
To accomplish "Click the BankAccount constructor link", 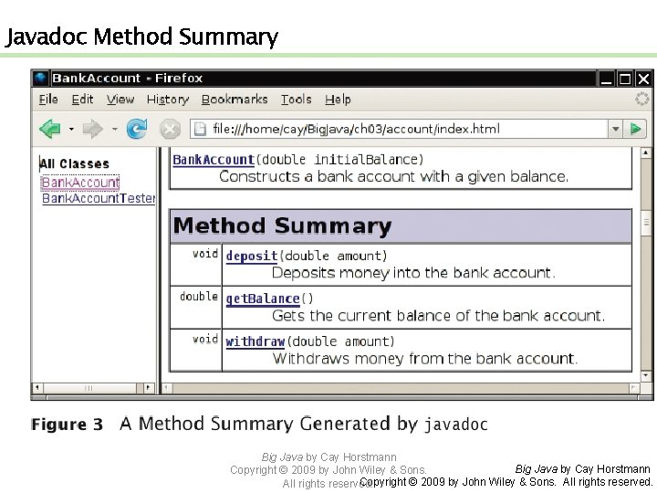I will (x=214, y=160).
